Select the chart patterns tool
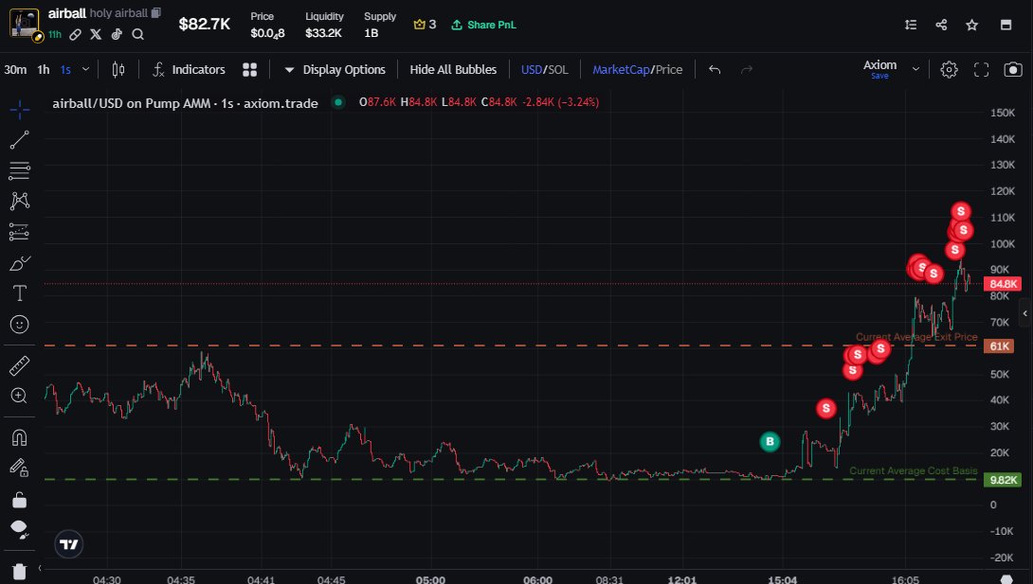 (x=20, y=201)
